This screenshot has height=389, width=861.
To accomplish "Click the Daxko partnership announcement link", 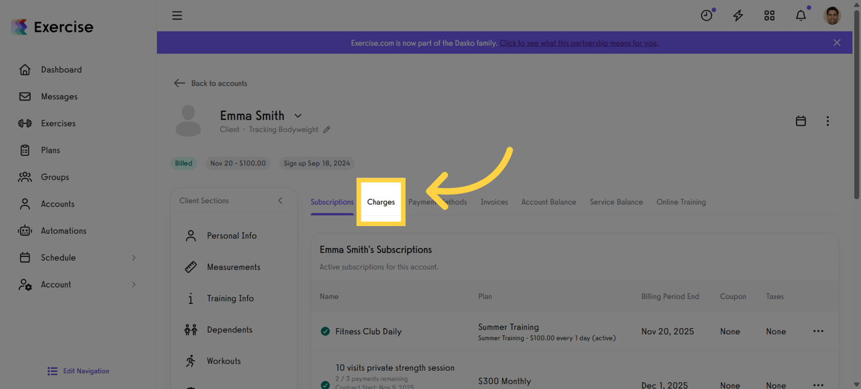I will [x=579, y=43].
